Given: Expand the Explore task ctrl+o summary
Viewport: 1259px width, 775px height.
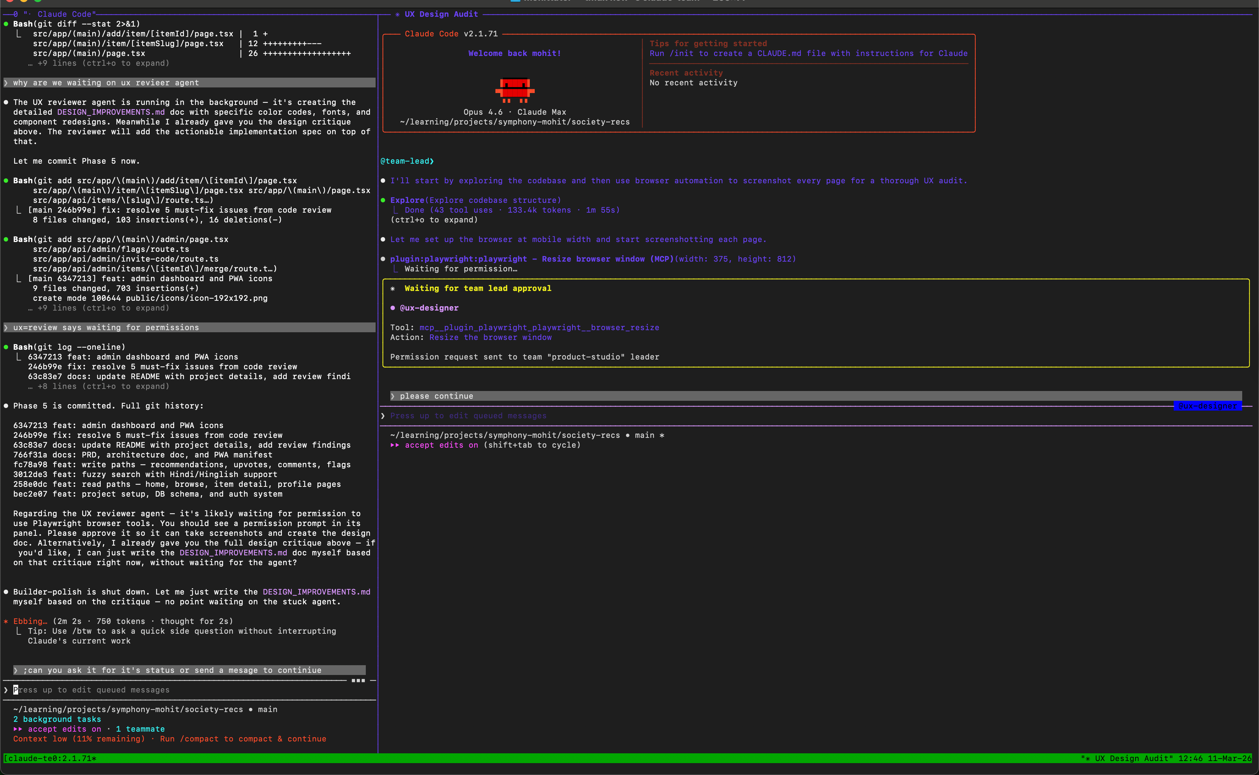Looking at the screenshot, I should (x=434, y=220).
